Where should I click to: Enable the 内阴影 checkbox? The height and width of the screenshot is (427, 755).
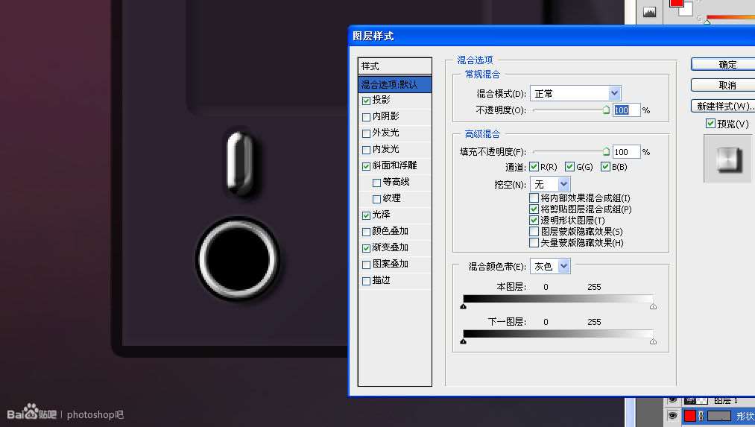366,117
